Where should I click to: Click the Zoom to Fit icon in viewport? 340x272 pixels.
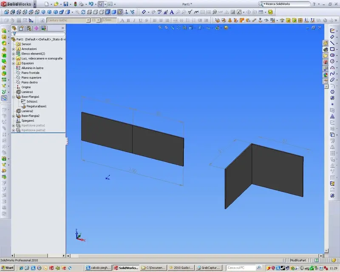160,28
